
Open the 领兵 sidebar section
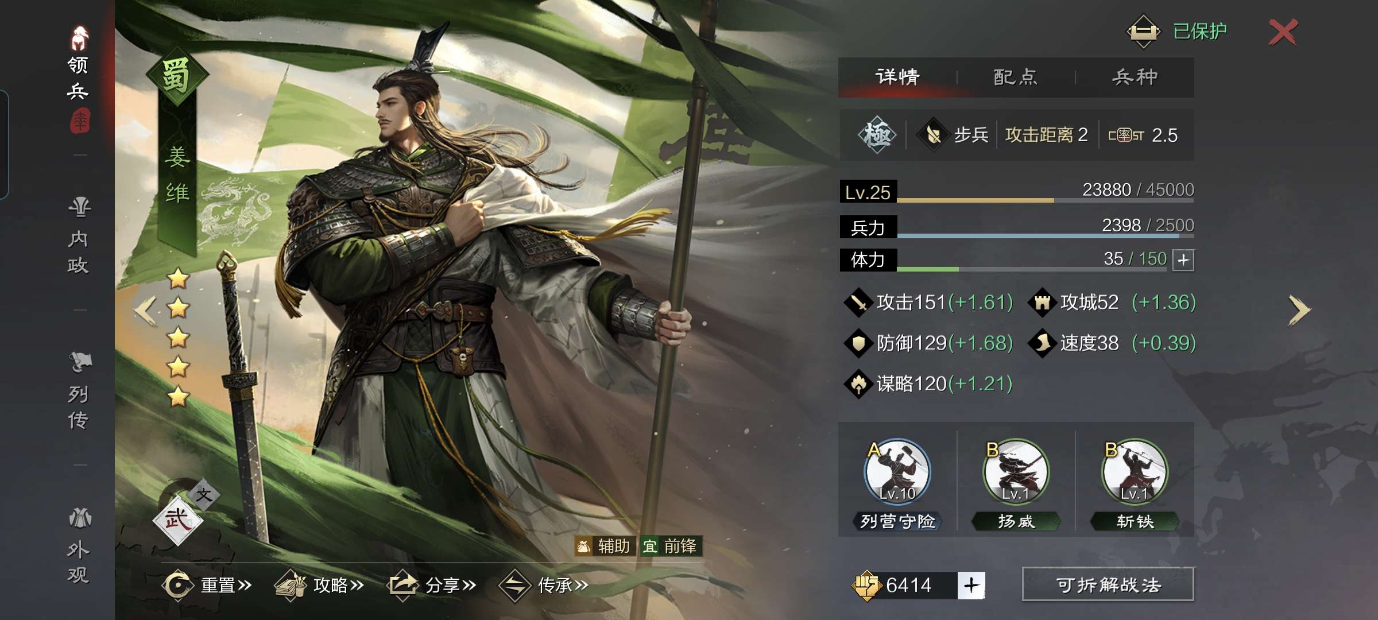tap(79, 77)
